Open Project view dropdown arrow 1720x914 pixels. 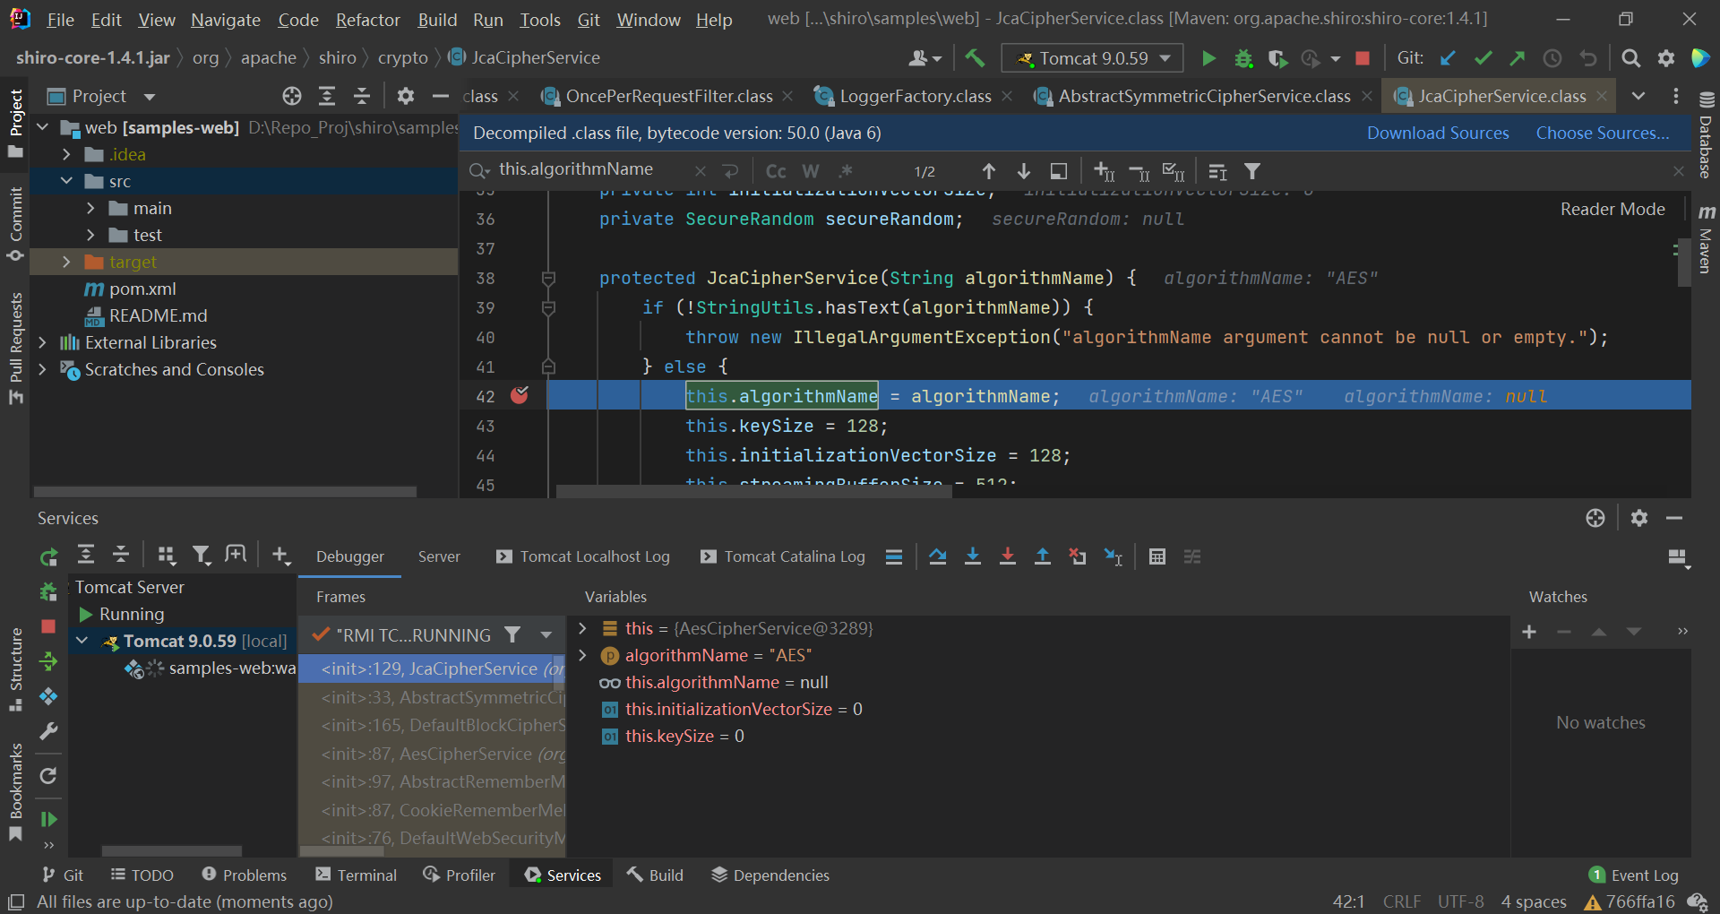click(150, 96)
